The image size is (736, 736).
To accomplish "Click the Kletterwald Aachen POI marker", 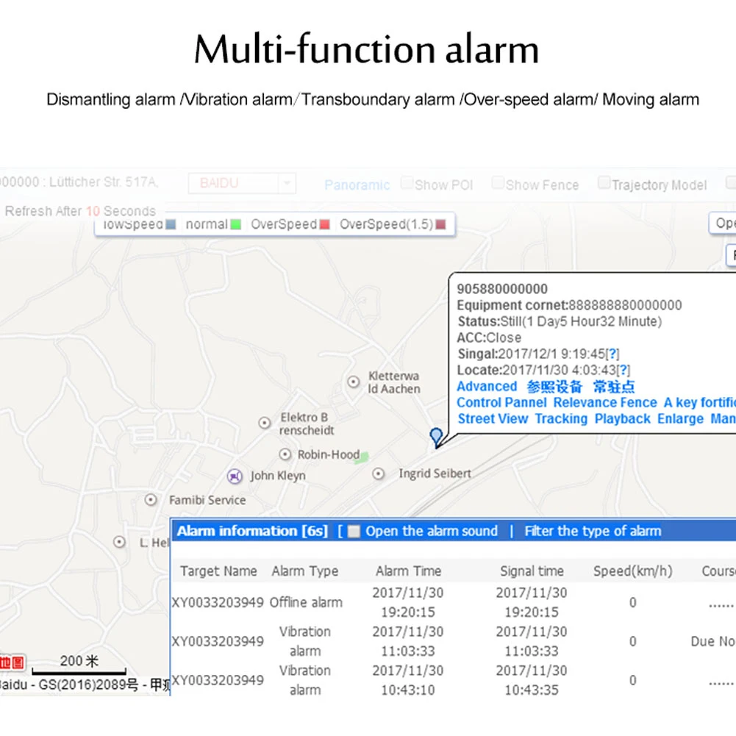I will pyautogui.click(x=354, y=382).
